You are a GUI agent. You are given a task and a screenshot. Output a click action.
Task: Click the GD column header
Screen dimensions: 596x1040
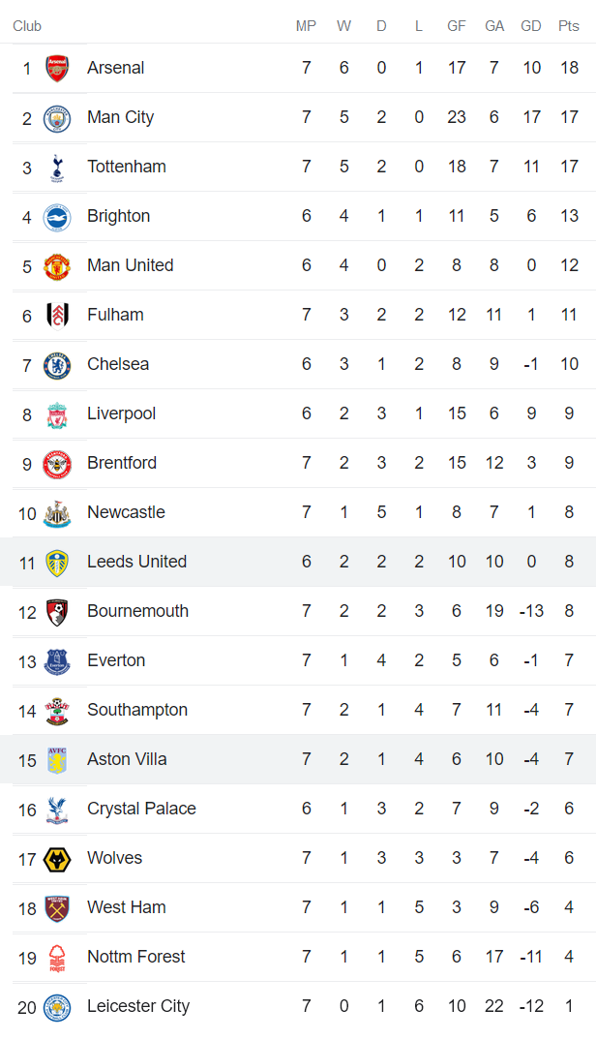(x=530, y=26)
